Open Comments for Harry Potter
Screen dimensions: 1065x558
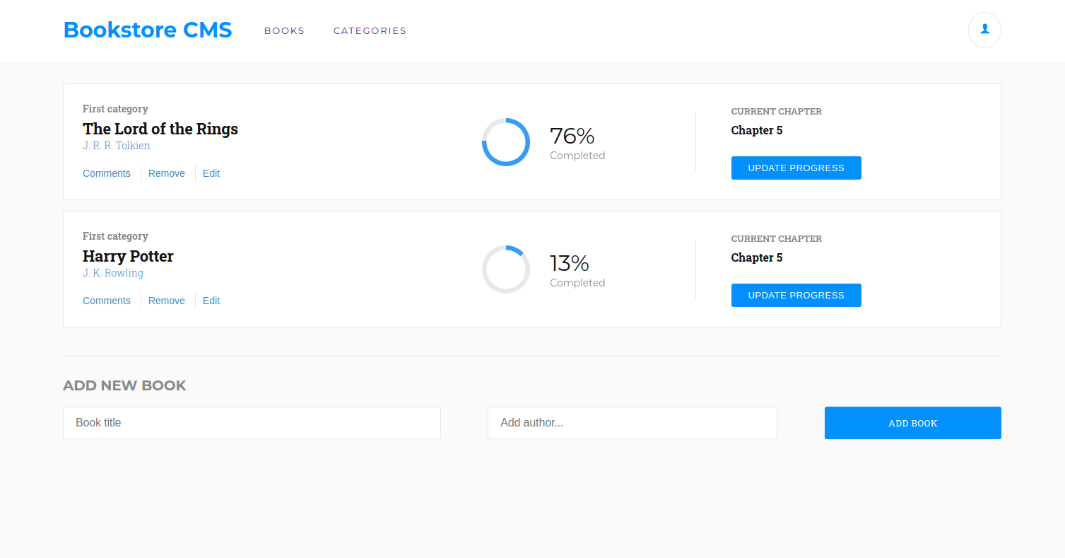click(107, 301)
